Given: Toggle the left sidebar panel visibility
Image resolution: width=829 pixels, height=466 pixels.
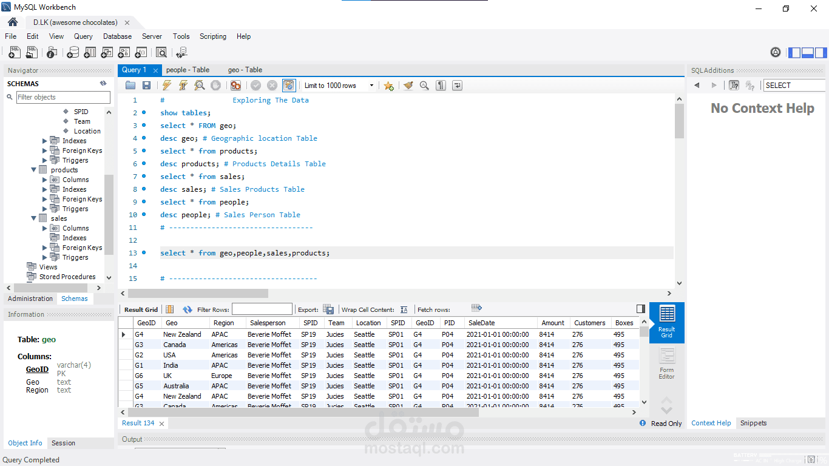Looking at the screenshot, I should pos(795,53).
